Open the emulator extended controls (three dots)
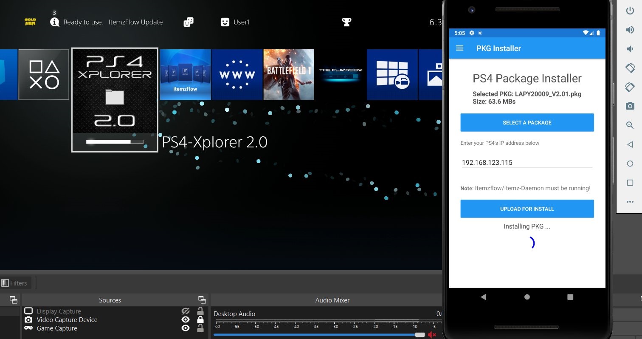 coord(630,202)
